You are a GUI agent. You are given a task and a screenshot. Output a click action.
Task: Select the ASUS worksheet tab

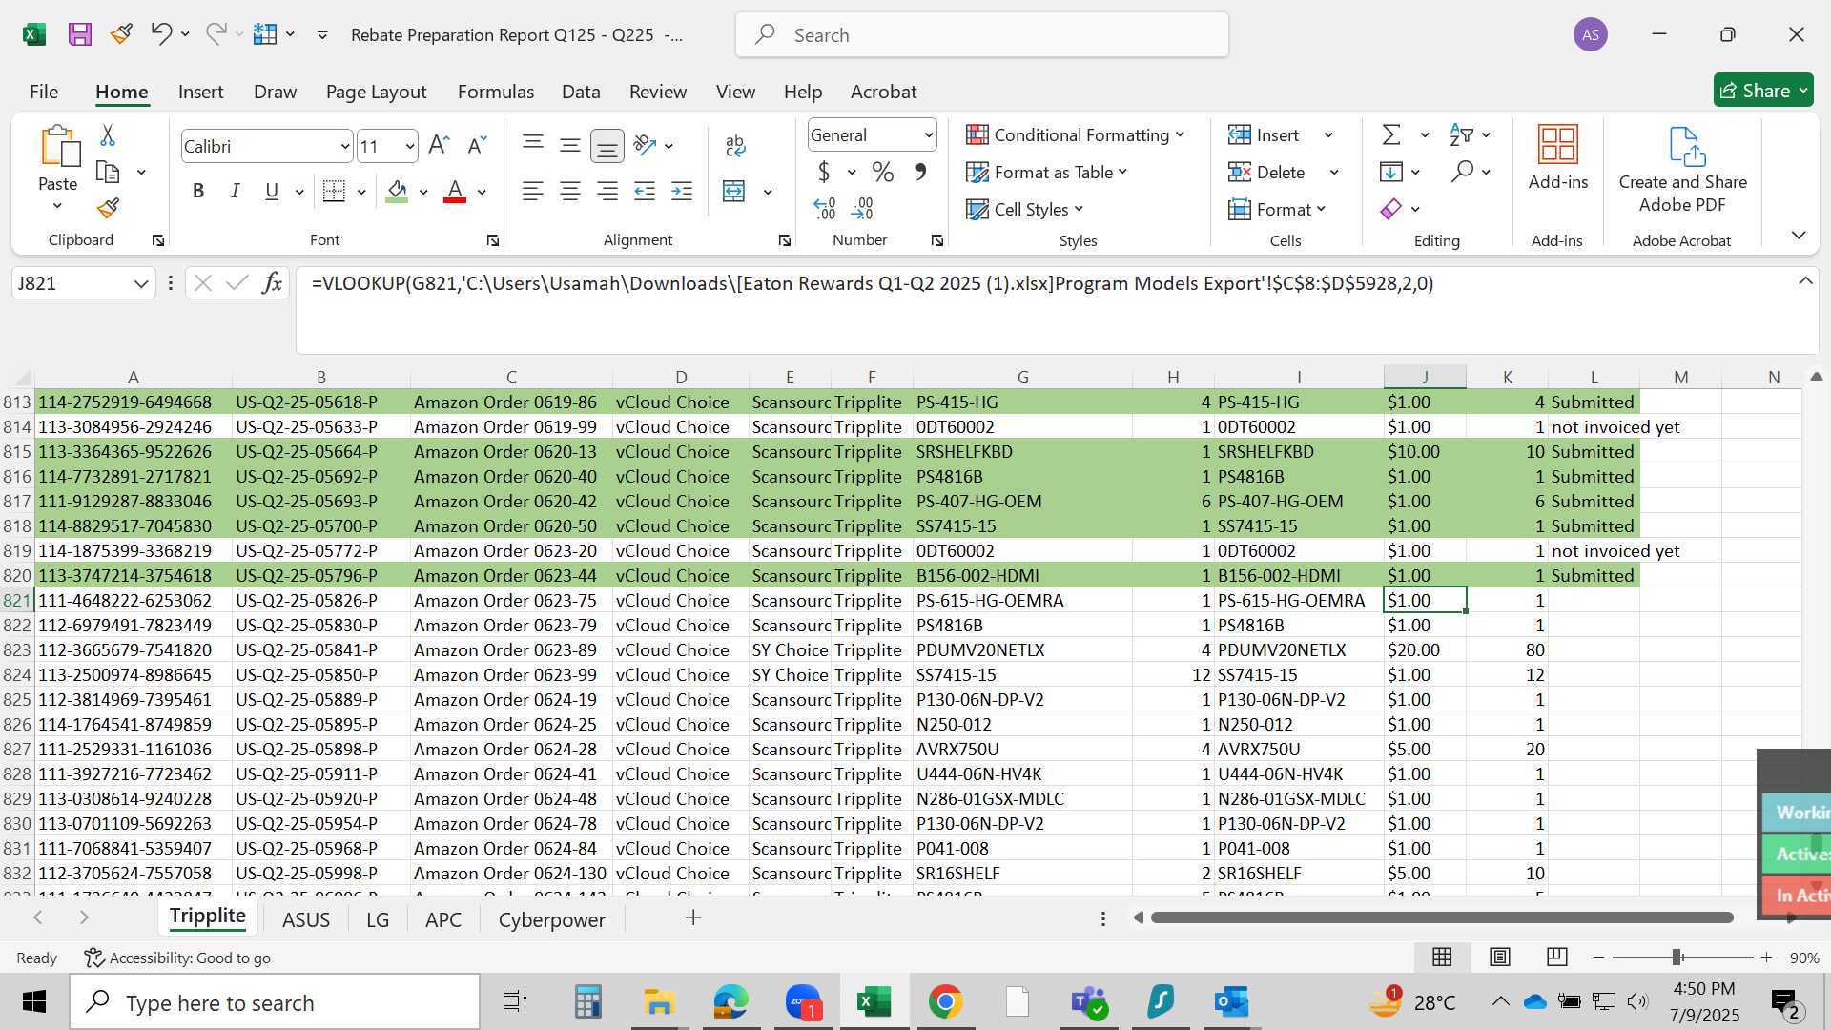[x=306, y=919]
